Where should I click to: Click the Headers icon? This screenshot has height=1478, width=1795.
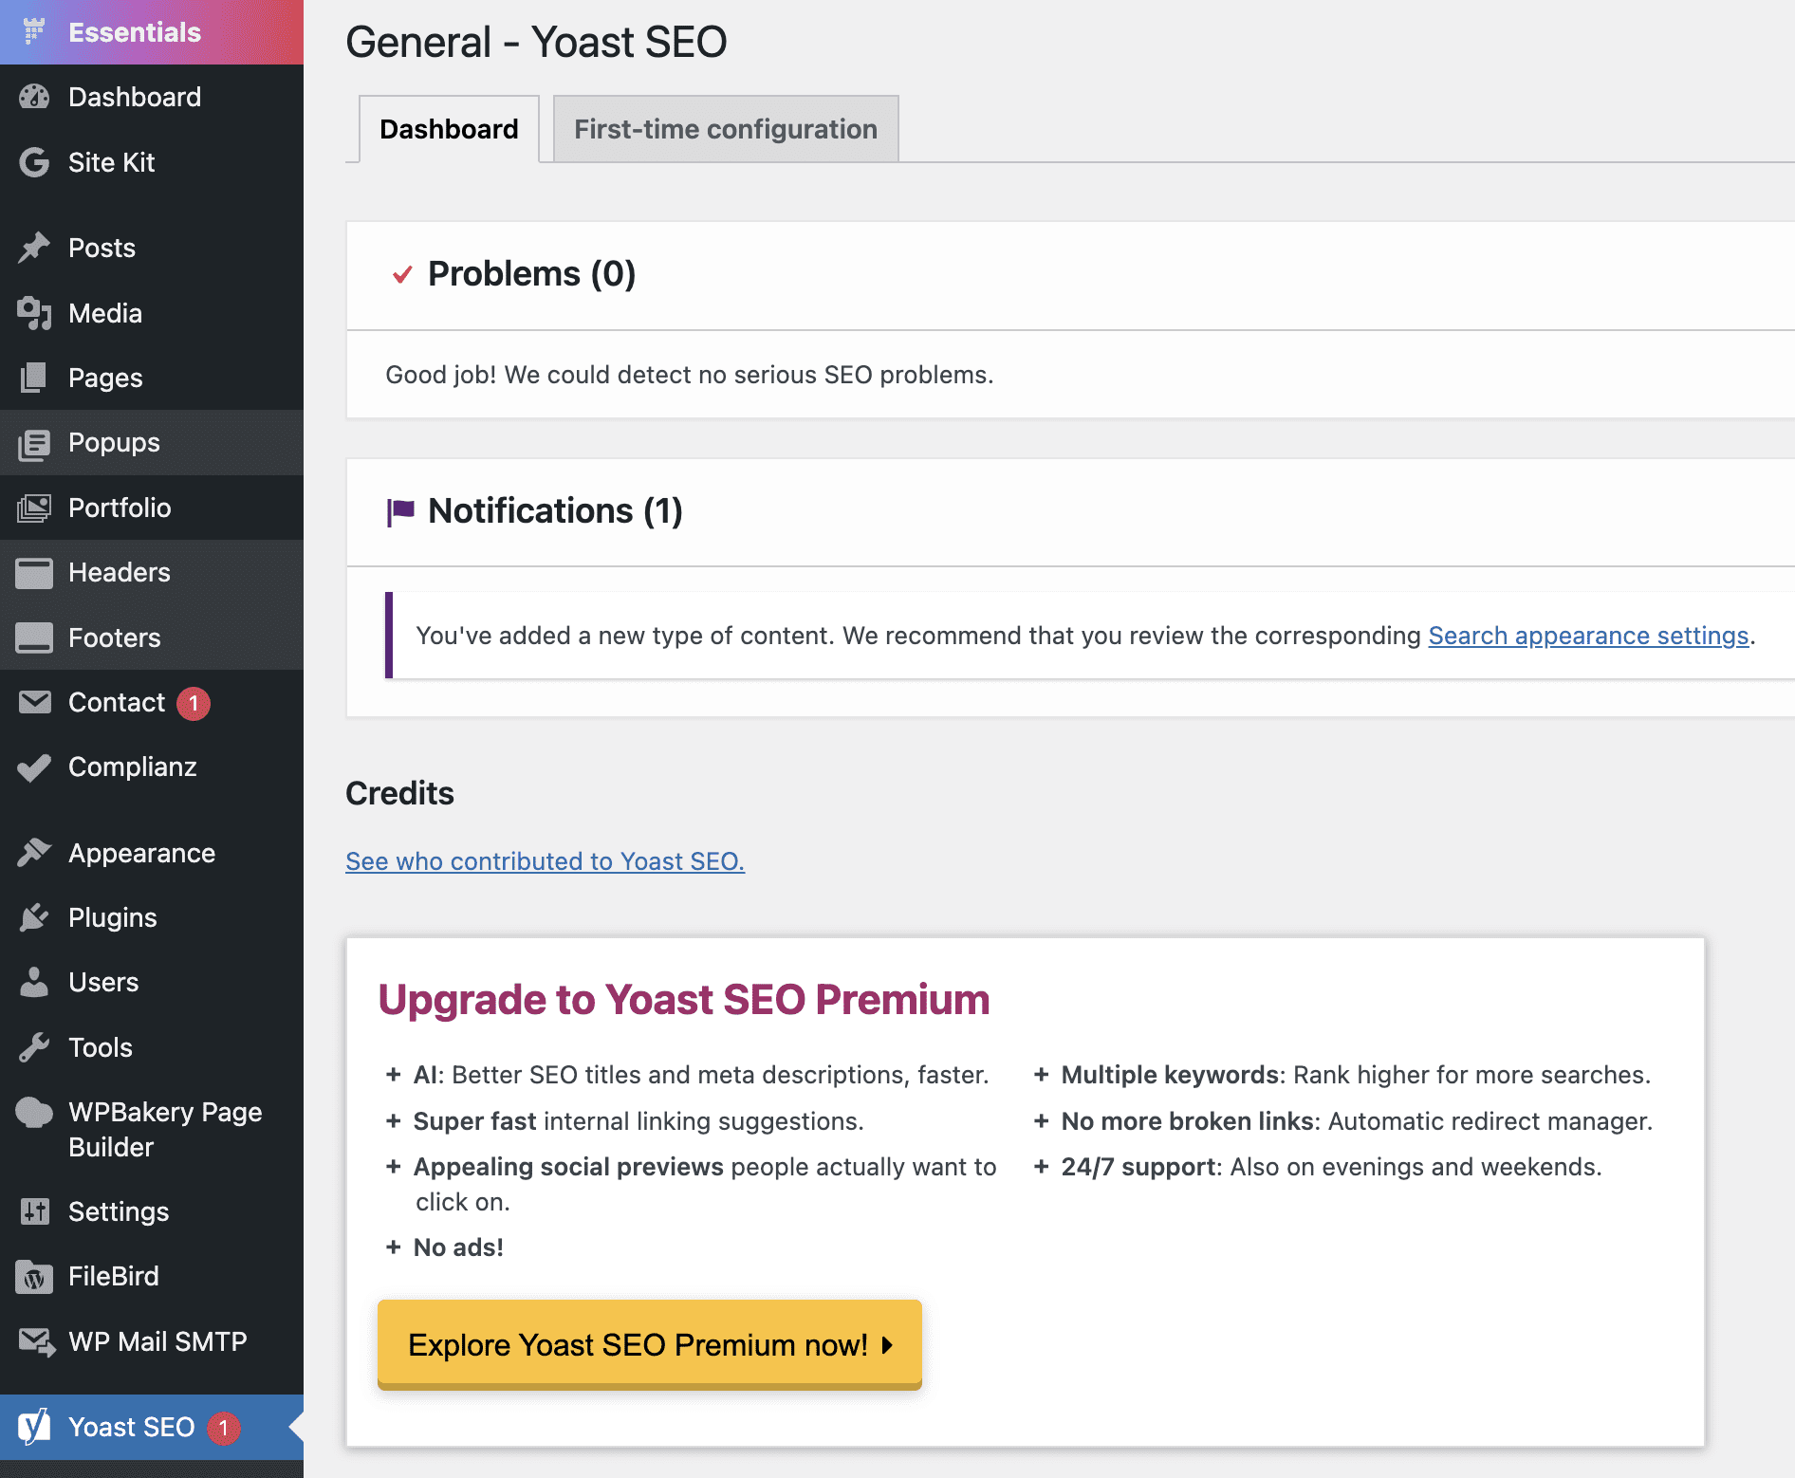click(34, 572)
